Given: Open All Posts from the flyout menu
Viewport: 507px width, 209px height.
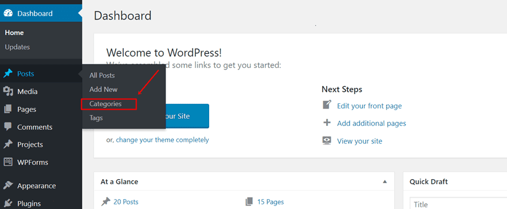Looking at the screenshot, I should click(x=102, y=76).
